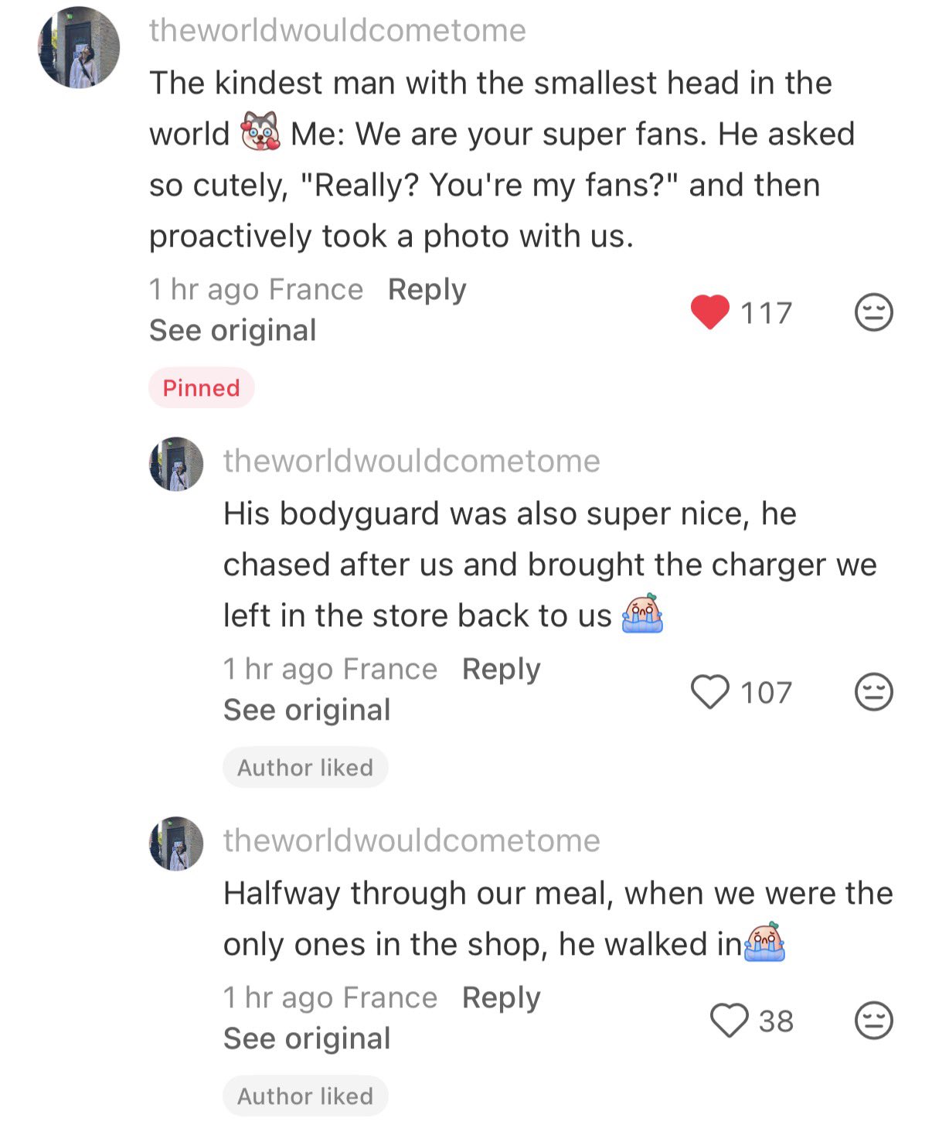See original text of the bodyguard reply
932x1135 pixels.
click(x=307, y=710)
